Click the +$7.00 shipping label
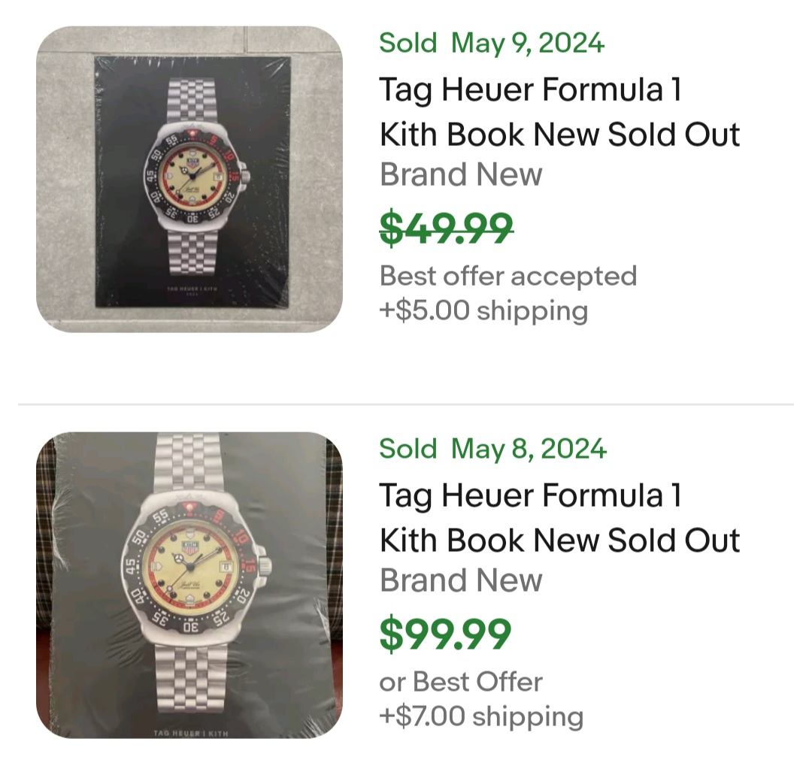This screenshot has height=772, width=812. point(481,716)
